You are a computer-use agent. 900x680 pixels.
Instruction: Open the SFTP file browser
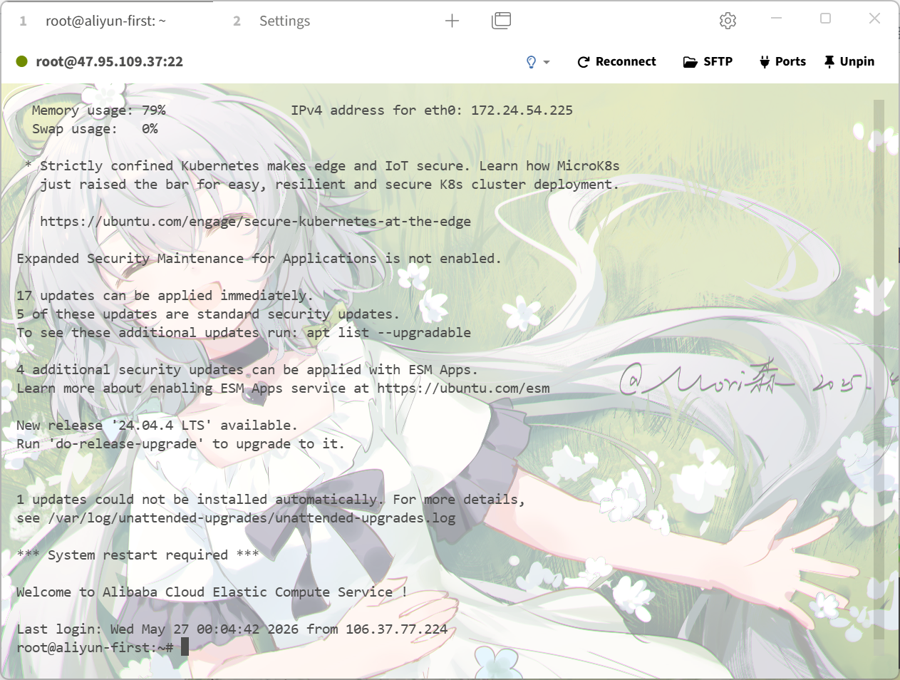[x=708, y=62]
